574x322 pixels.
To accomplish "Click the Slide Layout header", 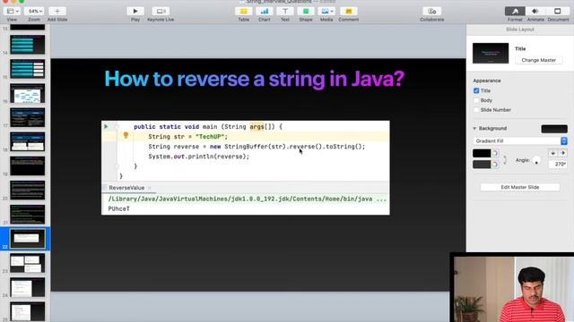I will click(x=520, y=30).
